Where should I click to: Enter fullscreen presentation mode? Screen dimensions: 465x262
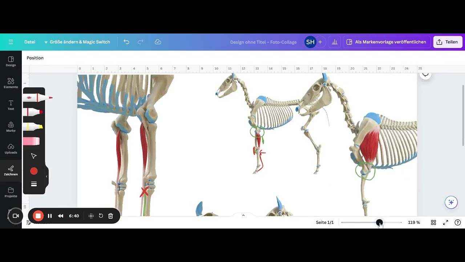pos(446,222)
